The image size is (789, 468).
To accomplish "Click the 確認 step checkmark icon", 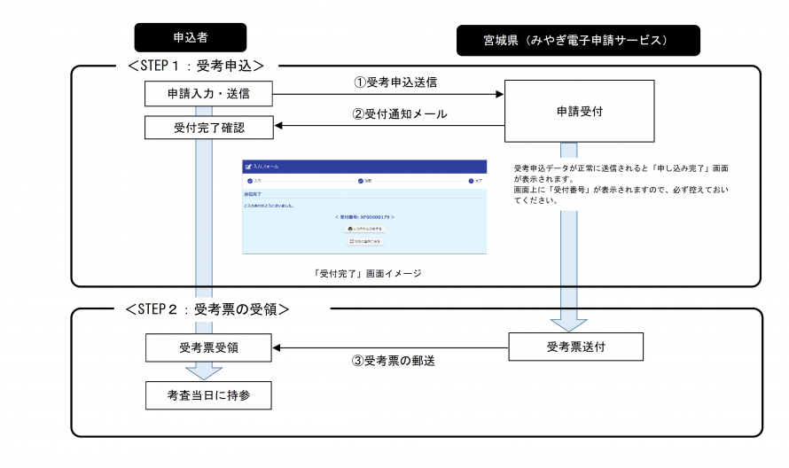I will 361,181.
